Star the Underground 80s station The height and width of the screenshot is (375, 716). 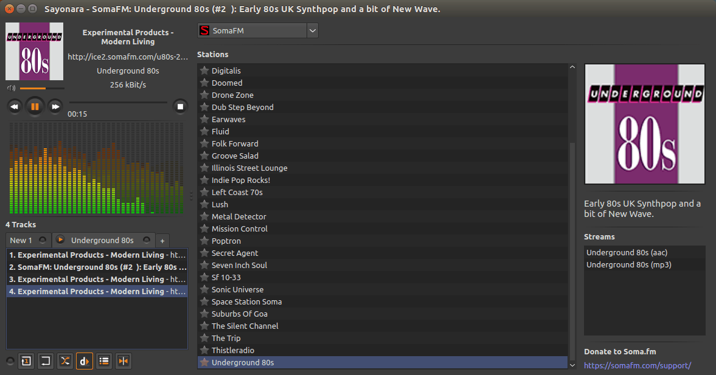[x=204, y=363]
